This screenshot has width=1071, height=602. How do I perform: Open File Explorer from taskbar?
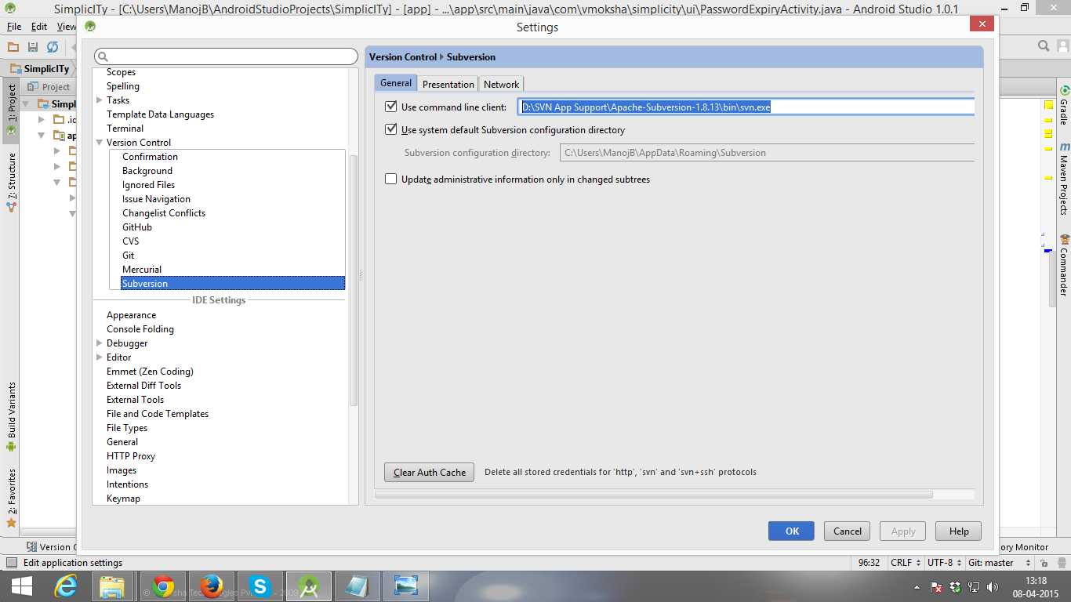click(x=113, y=586)
